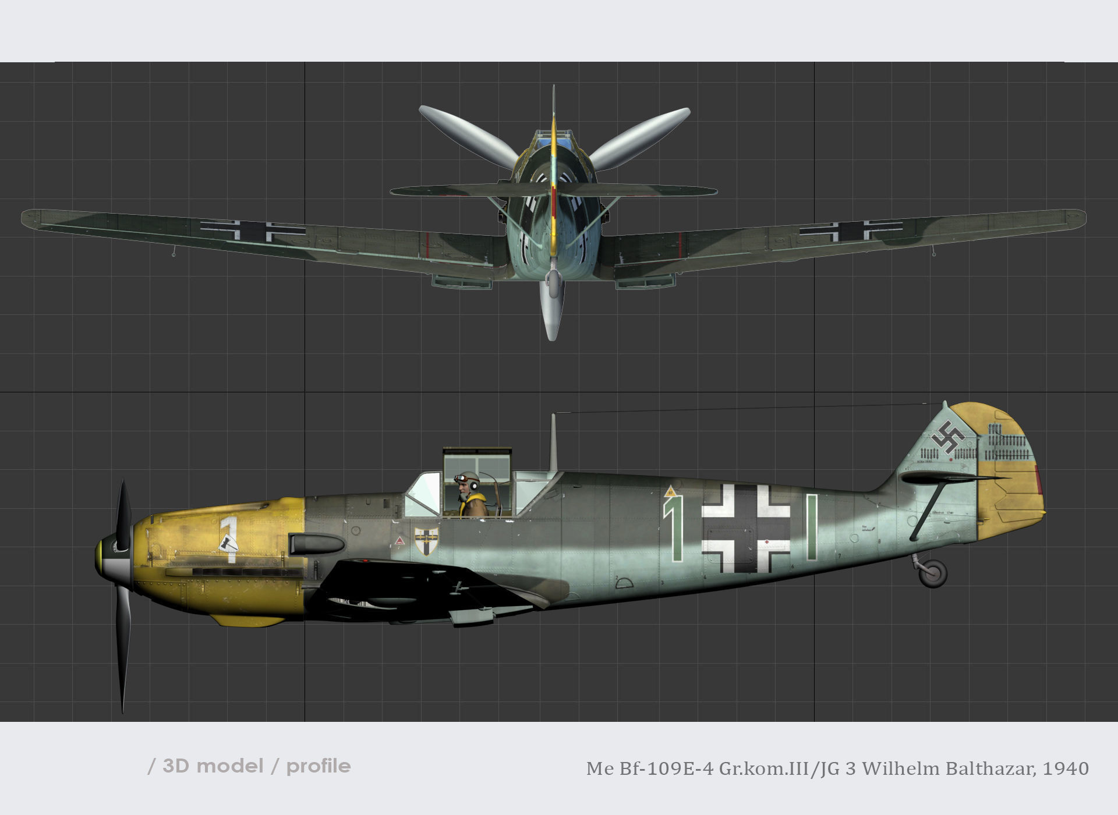Click the side profile aircraft render
Viewport: 1118px width, 815px height.
571,557
